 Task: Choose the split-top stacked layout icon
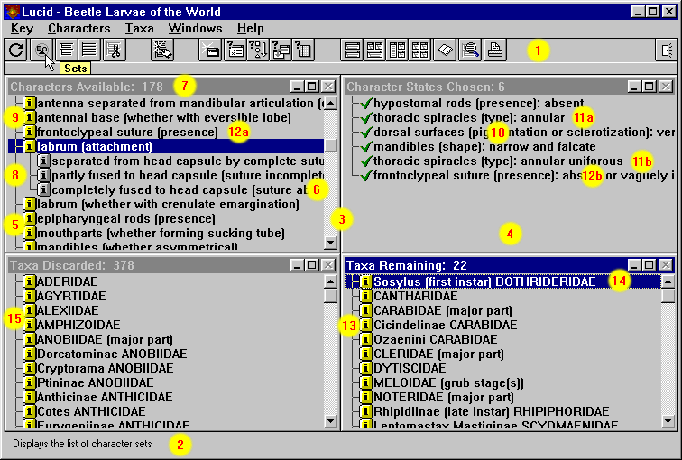click(x=374, y=50)
